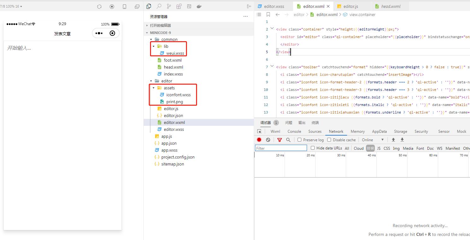Click the element inspector arrow icon

coord(259,131)
